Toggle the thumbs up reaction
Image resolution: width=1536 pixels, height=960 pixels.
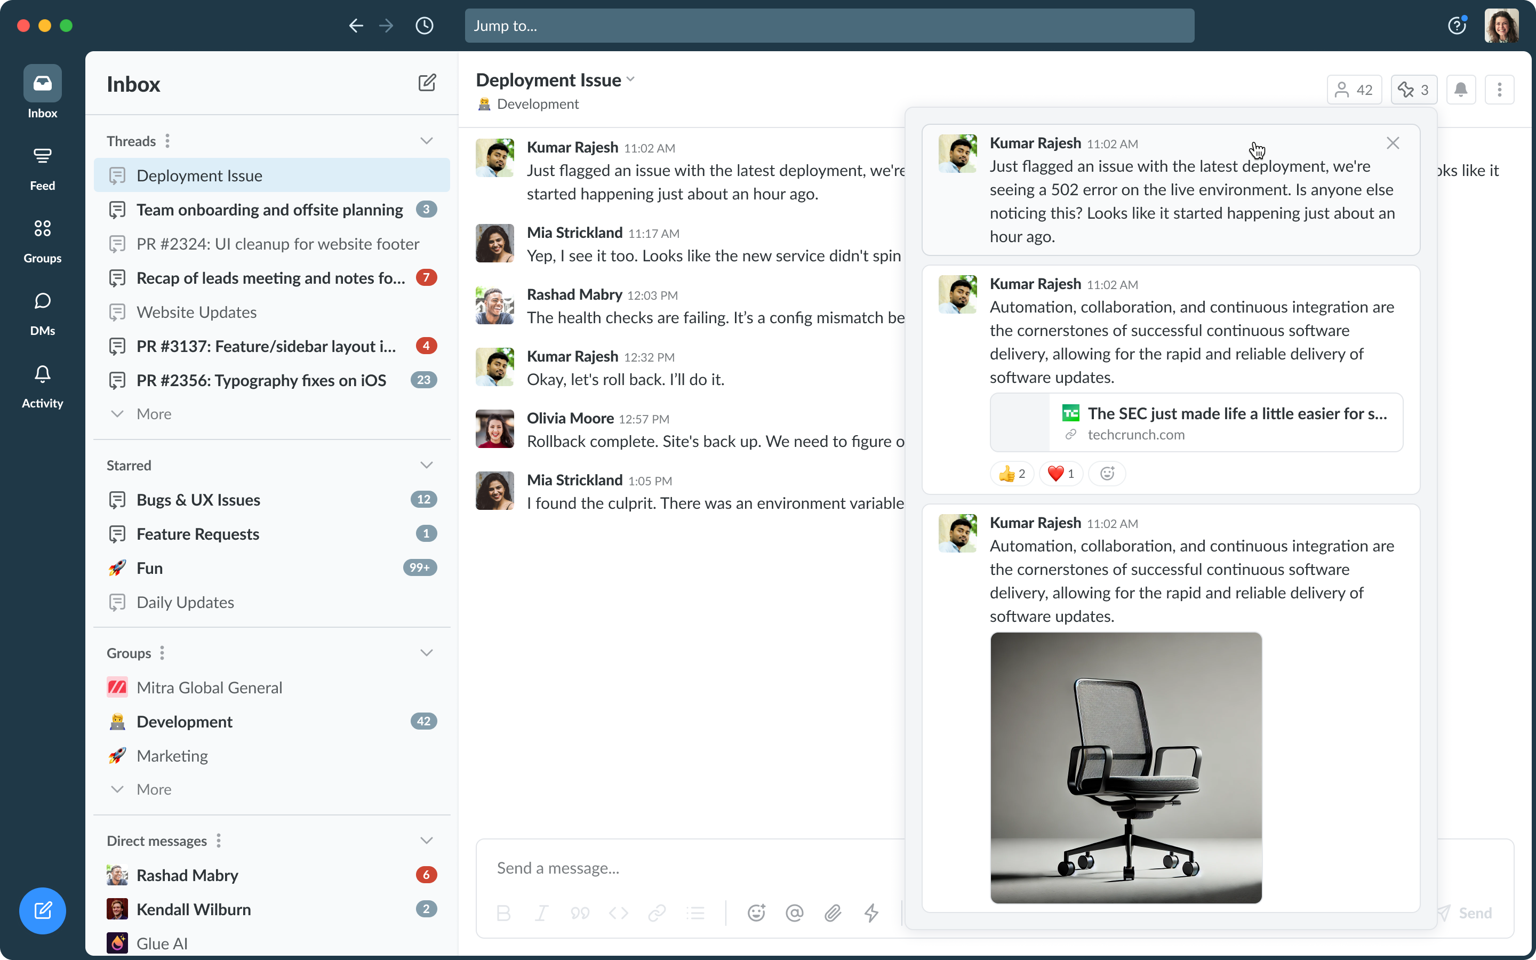(1012, 474)
